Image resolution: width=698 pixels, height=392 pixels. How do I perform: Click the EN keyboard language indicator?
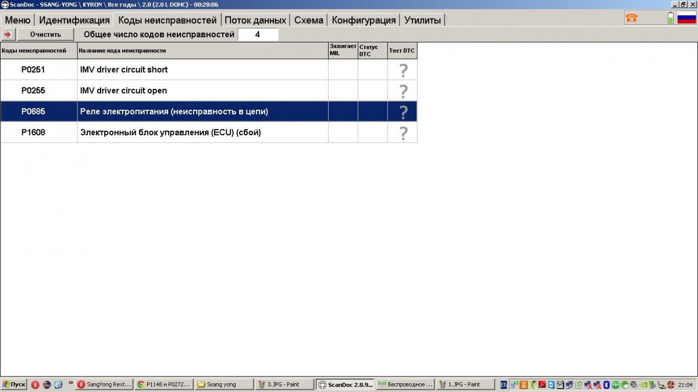coord(504,384)
